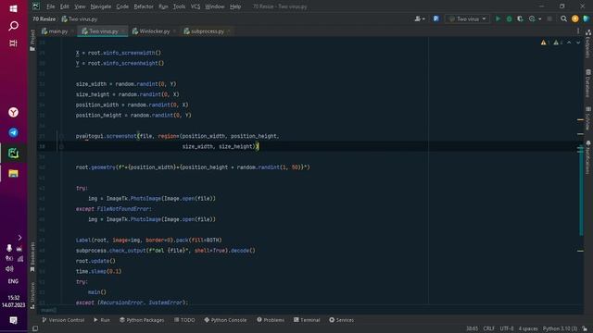The image size is (593, 333).
Task: Jump to previous highlighted problem
Action: coord(569,43)
